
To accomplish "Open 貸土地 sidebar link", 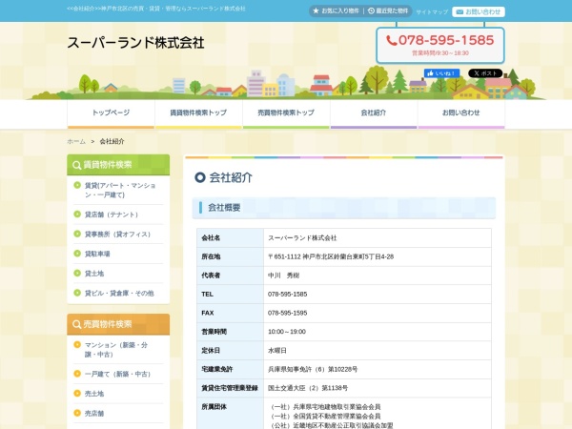I will (x=94, y=274).
